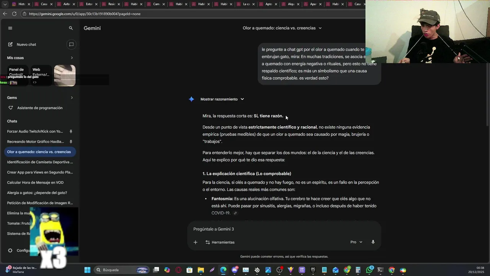Open the Herramientas tools button

coord(220,242)
